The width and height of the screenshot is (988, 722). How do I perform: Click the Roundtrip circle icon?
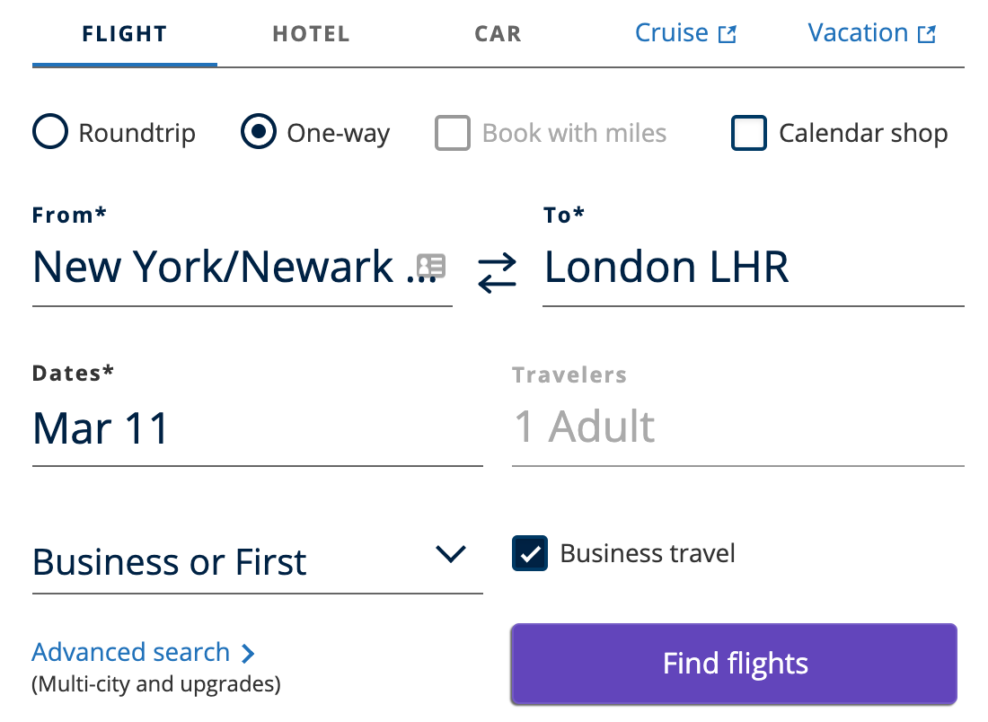point(50,132)
